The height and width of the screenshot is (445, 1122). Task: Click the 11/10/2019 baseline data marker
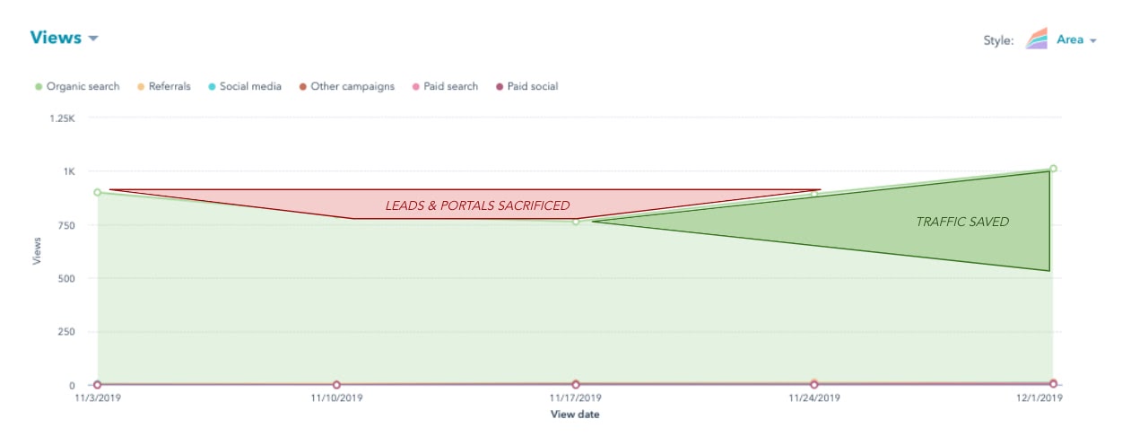pyautogui.click(x=336, y=385)
